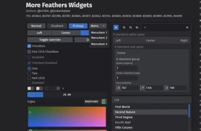Click the blue list scrollbar thumb
The height and width of the screenshot is (131, 201).
(189, 111)
